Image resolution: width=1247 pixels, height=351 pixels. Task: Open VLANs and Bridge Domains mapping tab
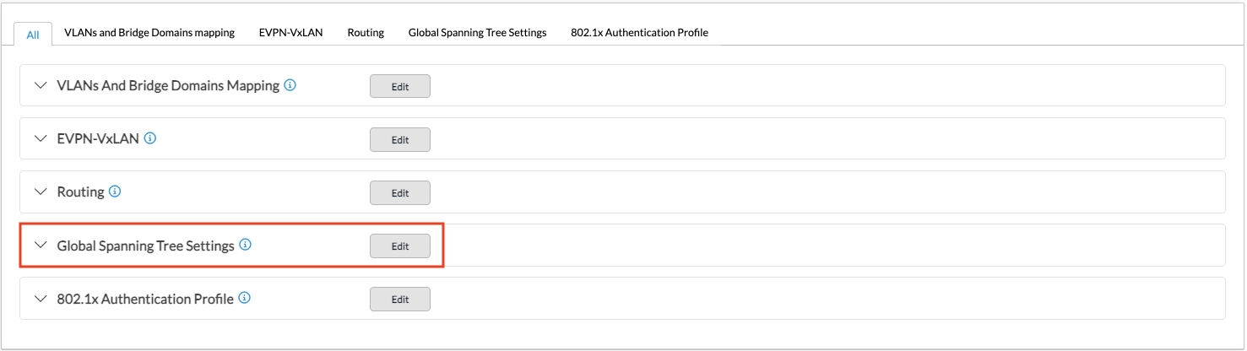point(149,33)
